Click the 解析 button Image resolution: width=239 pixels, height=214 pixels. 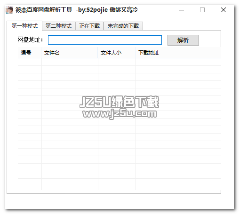(x=183, y=40)
